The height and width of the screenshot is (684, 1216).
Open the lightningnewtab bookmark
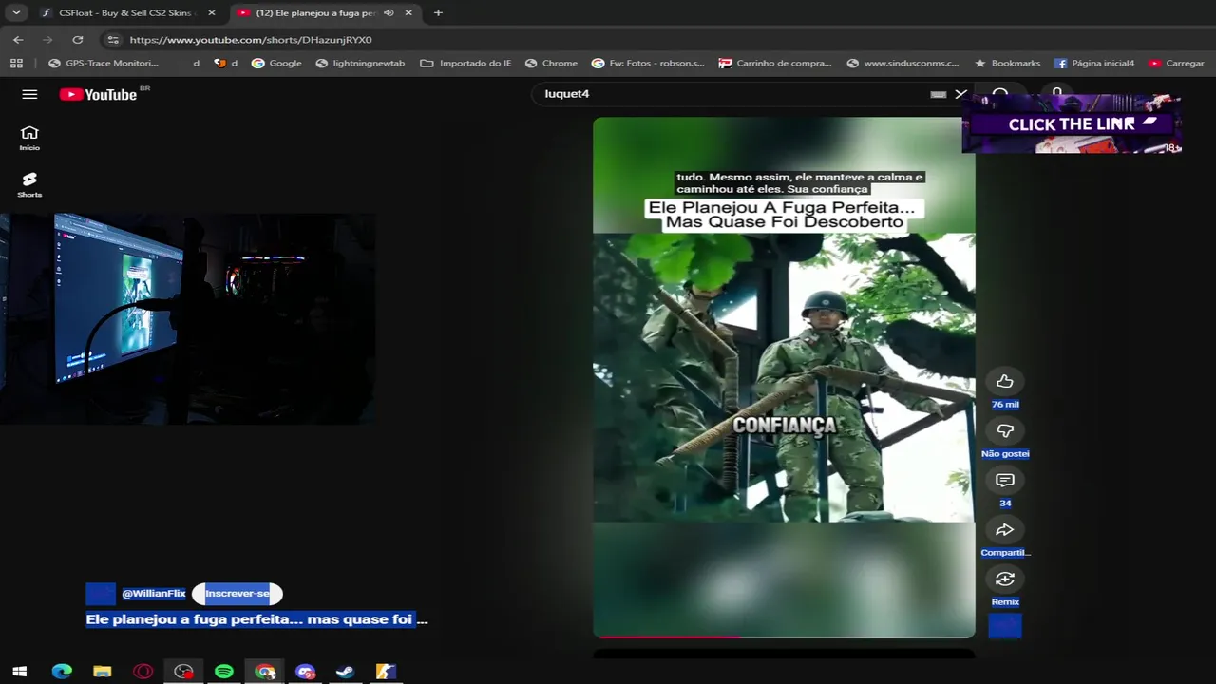tap(360, 63)
